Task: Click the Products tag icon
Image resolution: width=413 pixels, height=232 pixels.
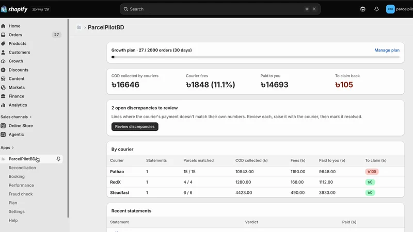Action: [3, 43]
